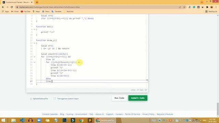Open the YouTube bookmark
219x123 pixels.
tap(25, 11)
